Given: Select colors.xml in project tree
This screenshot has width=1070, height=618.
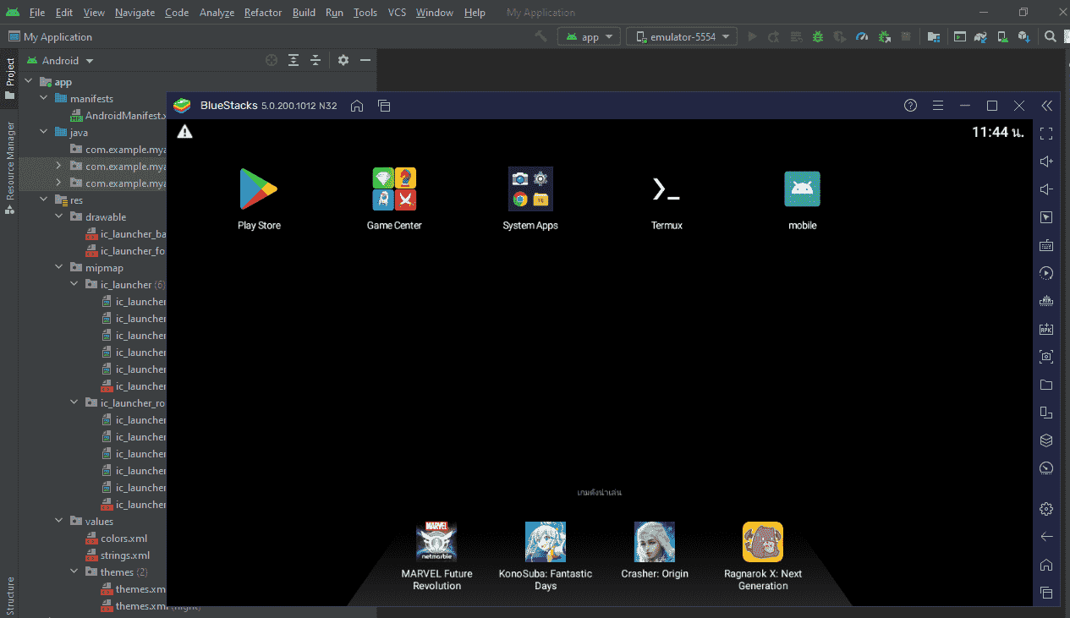Looking at the screenshot, I should tap(118, 539).
